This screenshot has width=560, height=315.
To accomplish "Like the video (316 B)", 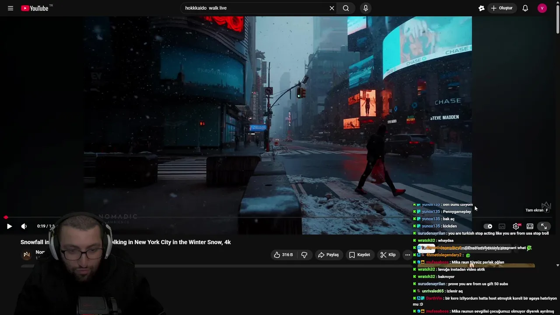I will click(283, 255).
